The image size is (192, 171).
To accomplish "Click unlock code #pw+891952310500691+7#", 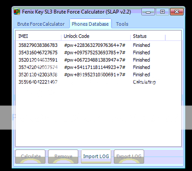I will click(95, 74).
